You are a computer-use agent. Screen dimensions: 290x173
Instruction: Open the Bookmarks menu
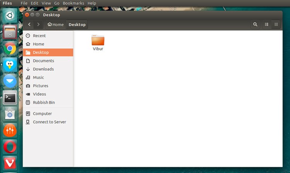coord(73,3)
